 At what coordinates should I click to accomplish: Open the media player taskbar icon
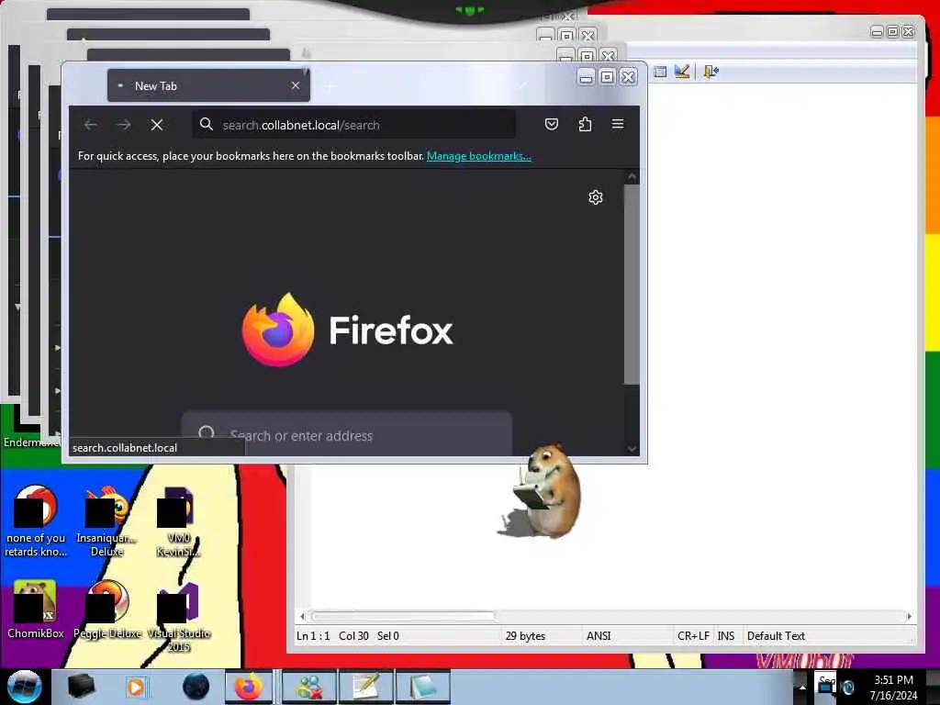tap(136, 687)
